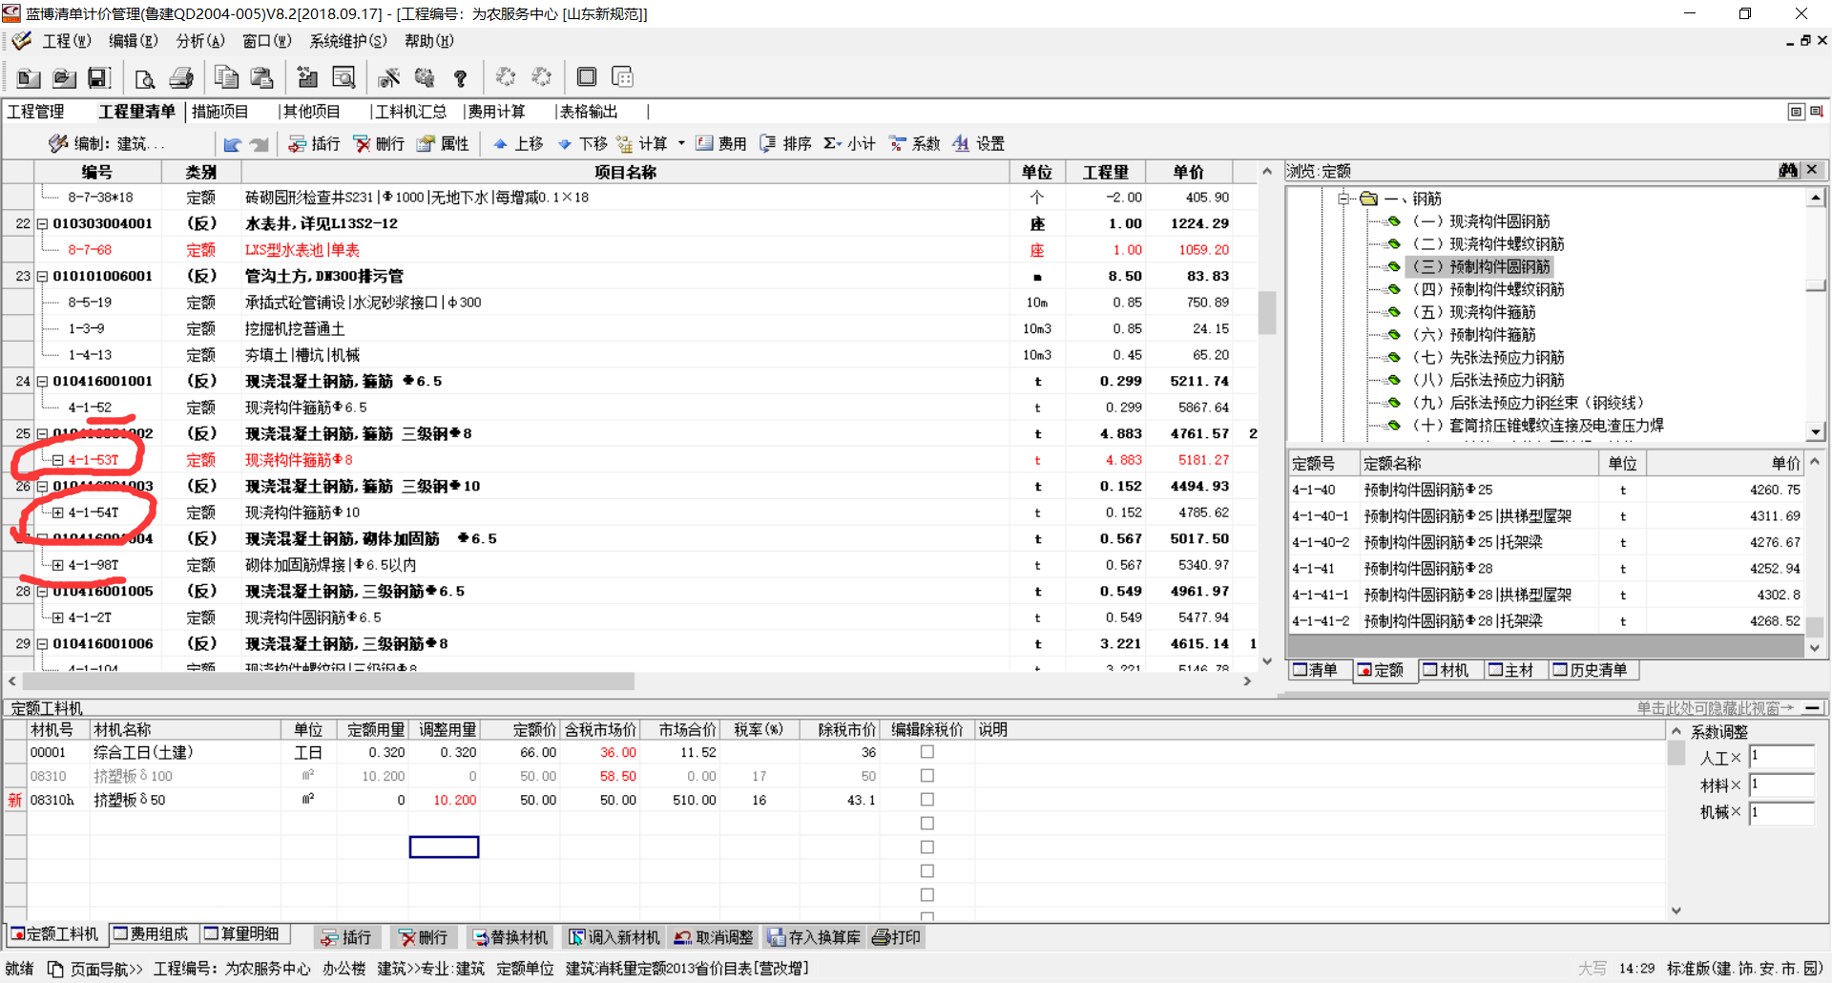Click the 系数 coefficient icon
Image resolution: width=1832 pixels, height=983 pixels.
(x=897, y=144)
